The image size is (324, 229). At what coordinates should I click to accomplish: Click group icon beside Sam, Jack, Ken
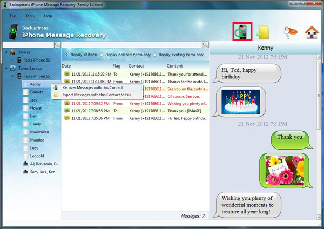25,172
